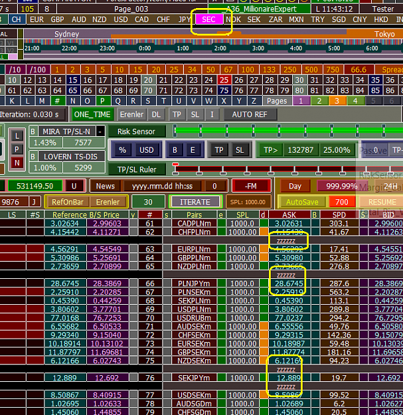403x415 pixels.
Task: Toggle the AutoSave option
Action: point(302,202)
